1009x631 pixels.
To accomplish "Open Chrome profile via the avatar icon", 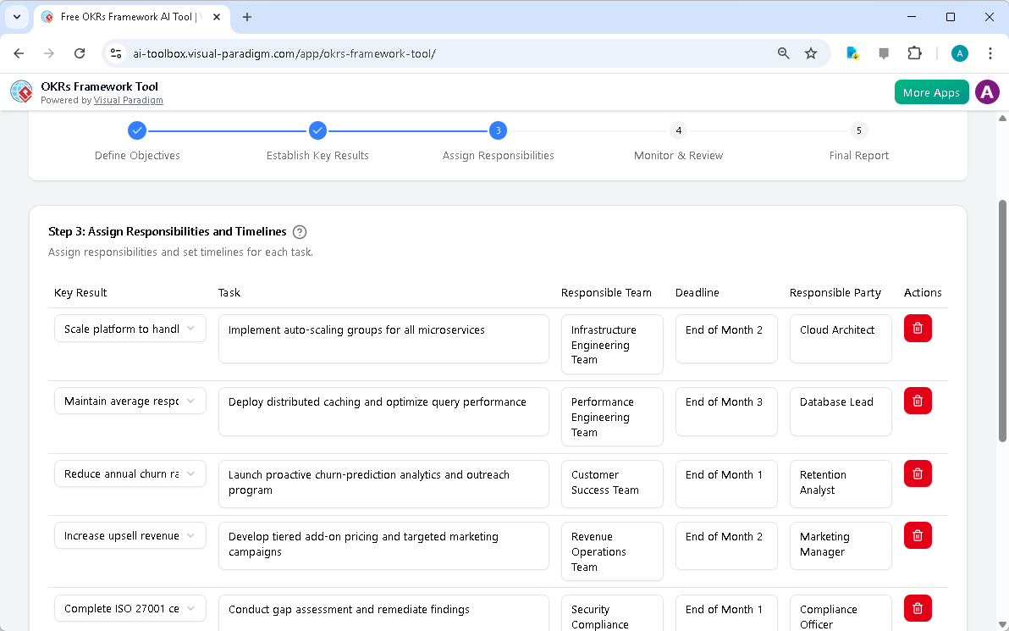I will 959,53.
